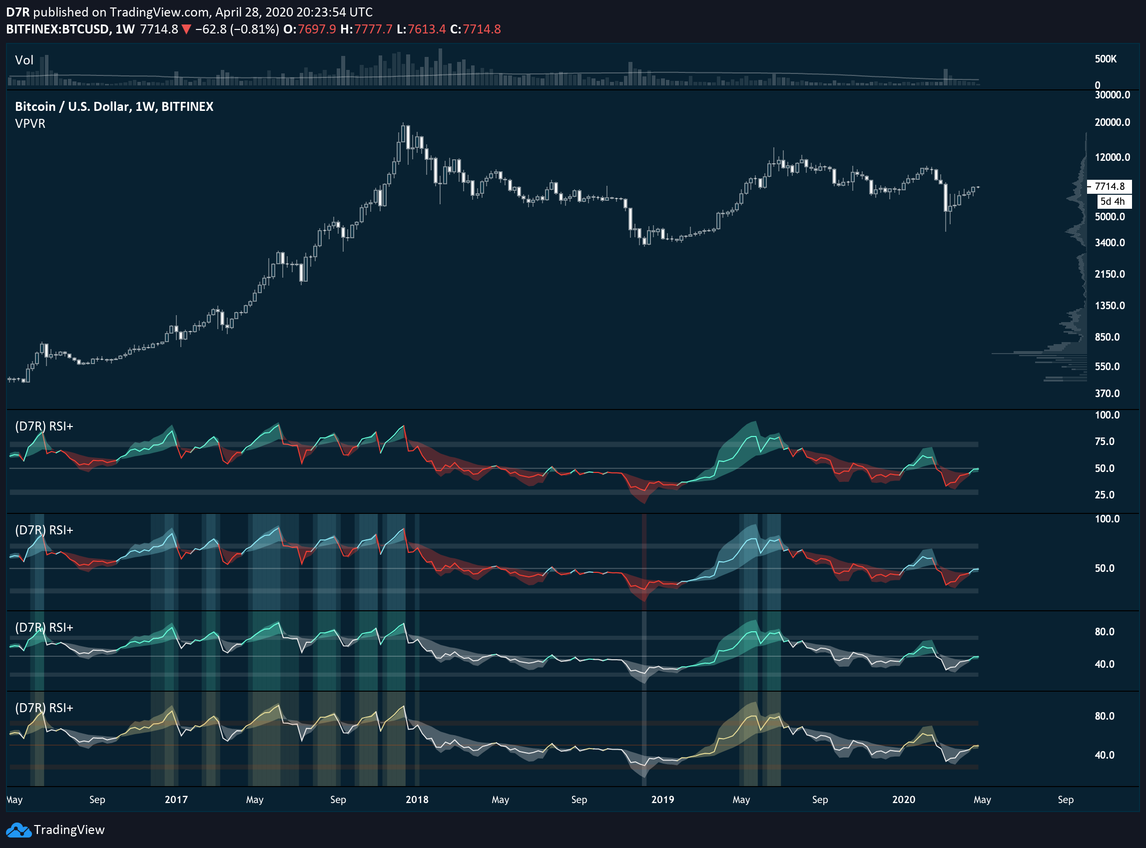1146x848 pixels.
Task: Click the 2018 time axis label
Action: pyautogui.click(x=417, y=800)
